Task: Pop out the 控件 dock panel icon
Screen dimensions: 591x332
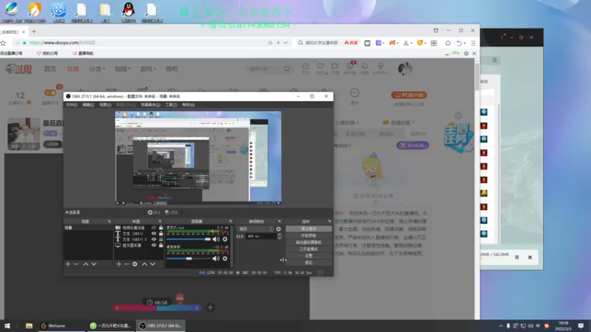Action: click(329, 221)
